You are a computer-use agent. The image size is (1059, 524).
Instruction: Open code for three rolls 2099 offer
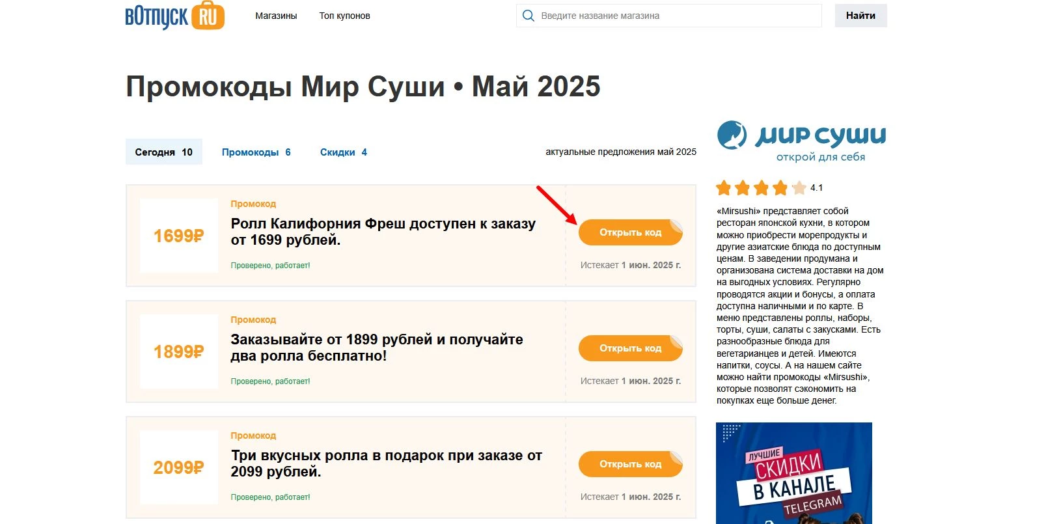click(630, 464)
